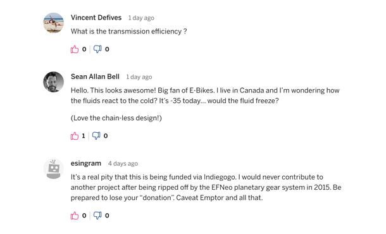Visit esingram's username link
This screenshot has height=234, width=386.
86,163
